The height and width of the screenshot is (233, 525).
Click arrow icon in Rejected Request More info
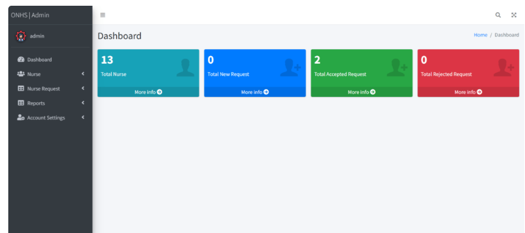pos(480,92)
